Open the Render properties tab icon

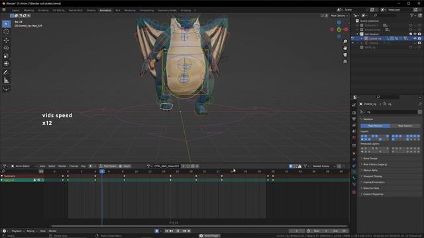[354, 113]
